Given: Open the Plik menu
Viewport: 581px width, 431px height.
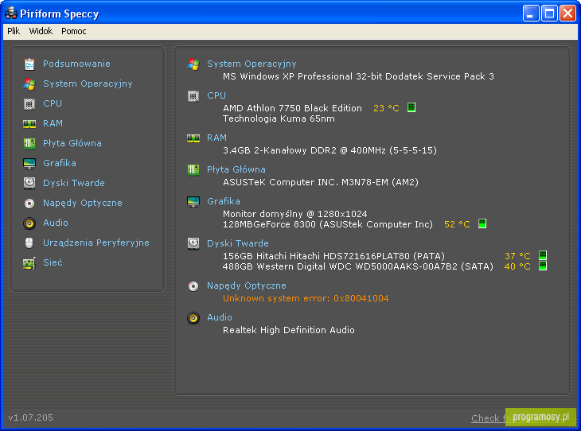Looking at the screenshot, I should tap(14, 31).
